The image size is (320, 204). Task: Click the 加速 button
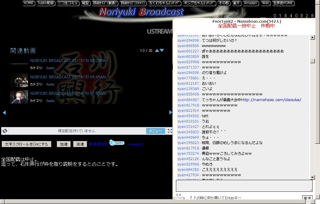click(x=64, y=144)
